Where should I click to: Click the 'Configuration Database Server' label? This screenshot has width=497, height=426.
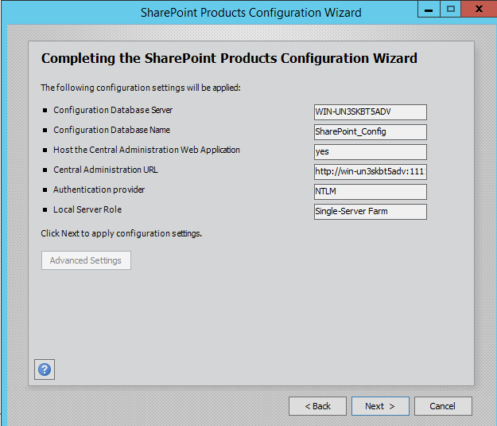(113, 110)
